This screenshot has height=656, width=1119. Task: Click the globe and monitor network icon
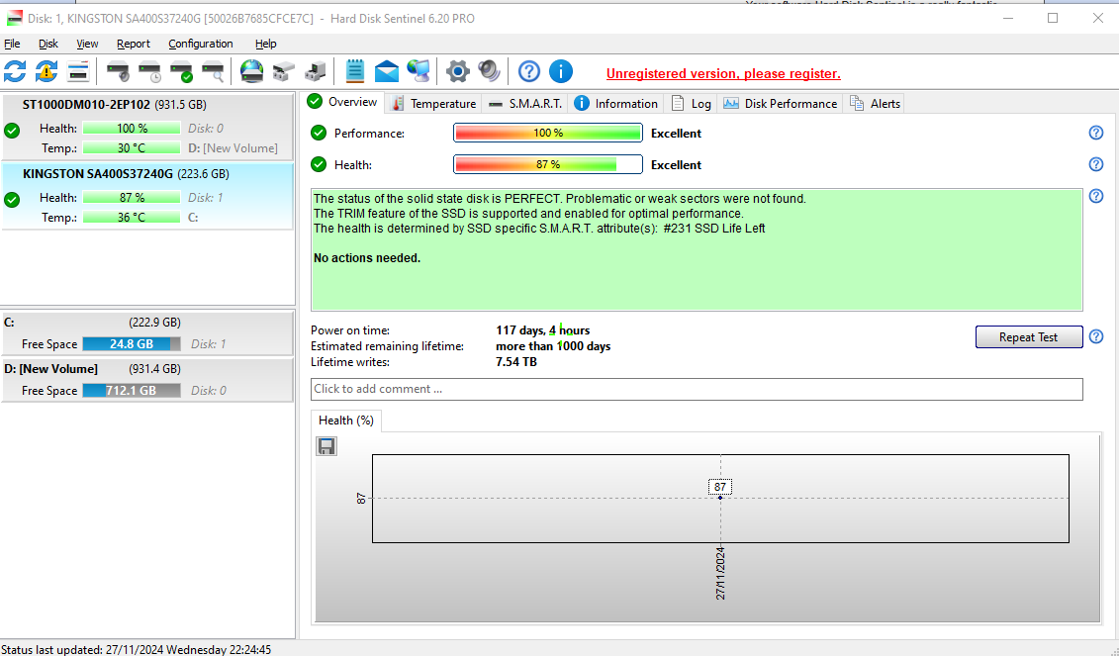(x=419, y=71)
